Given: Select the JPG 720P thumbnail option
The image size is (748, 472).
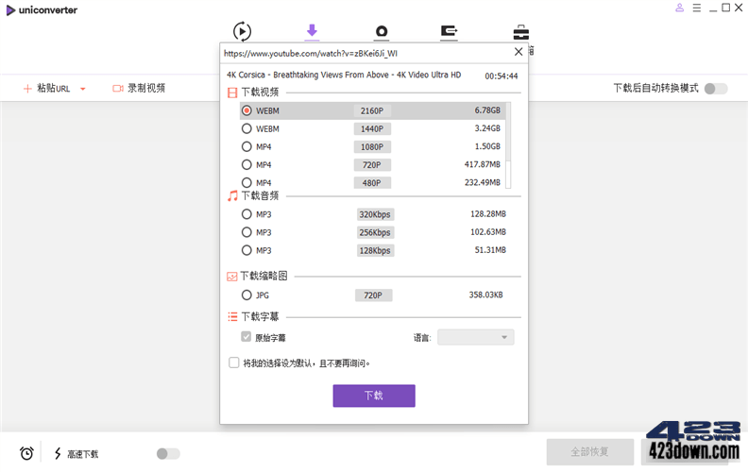Looking at the screenshot, I should coord(247,295).
